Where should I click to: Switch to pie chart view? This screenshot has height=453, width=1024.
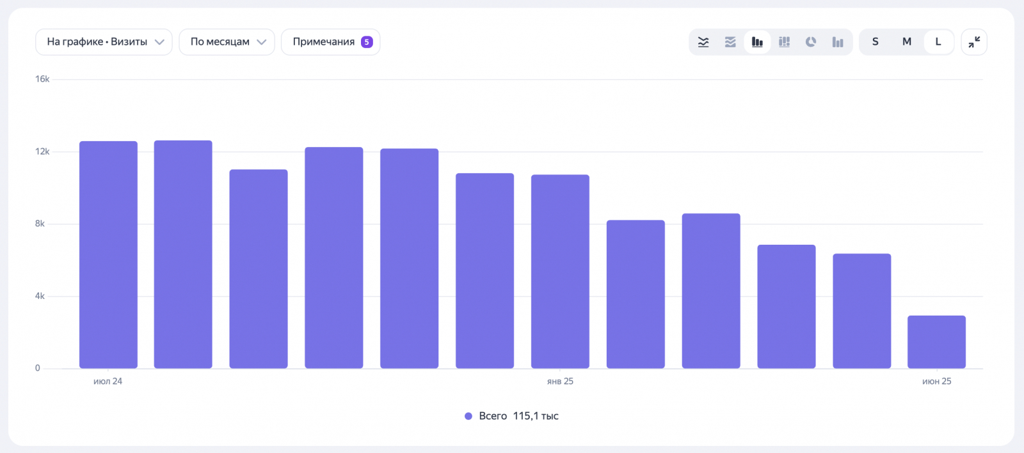(x=811, y=42)
